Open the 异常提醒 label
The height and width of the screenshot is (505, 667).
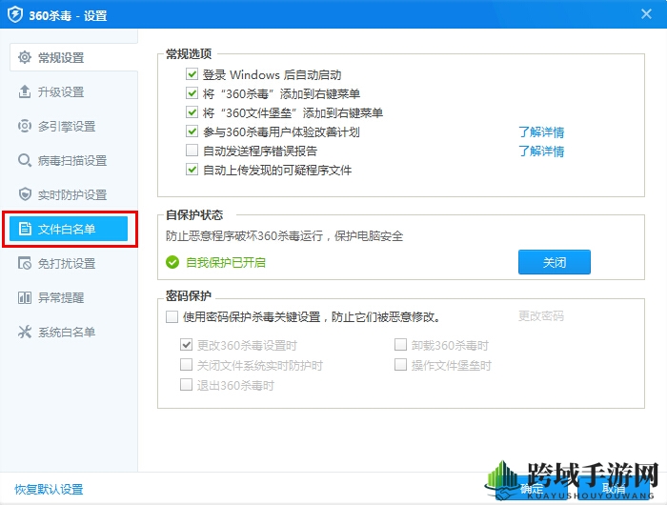point(61,298)
